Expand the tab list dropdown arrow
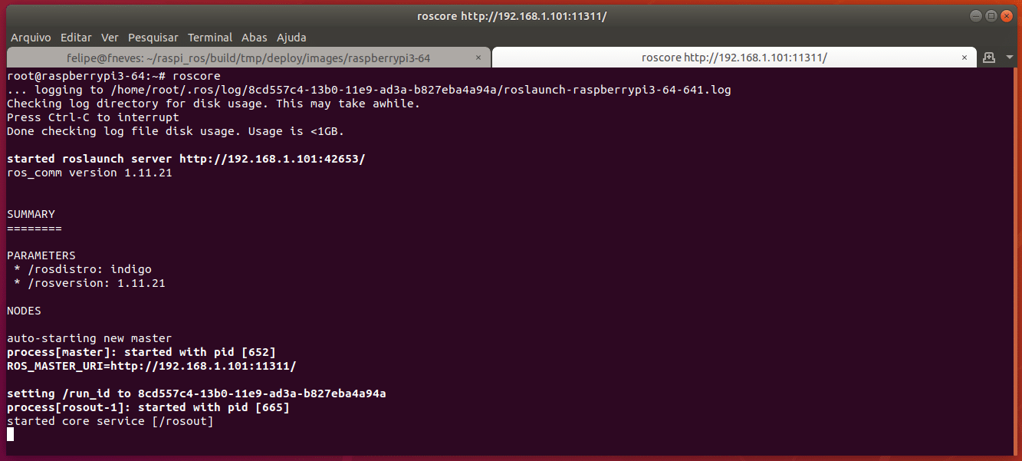This screenshot has width=1022, height=461. click(x=1007, y=58)
